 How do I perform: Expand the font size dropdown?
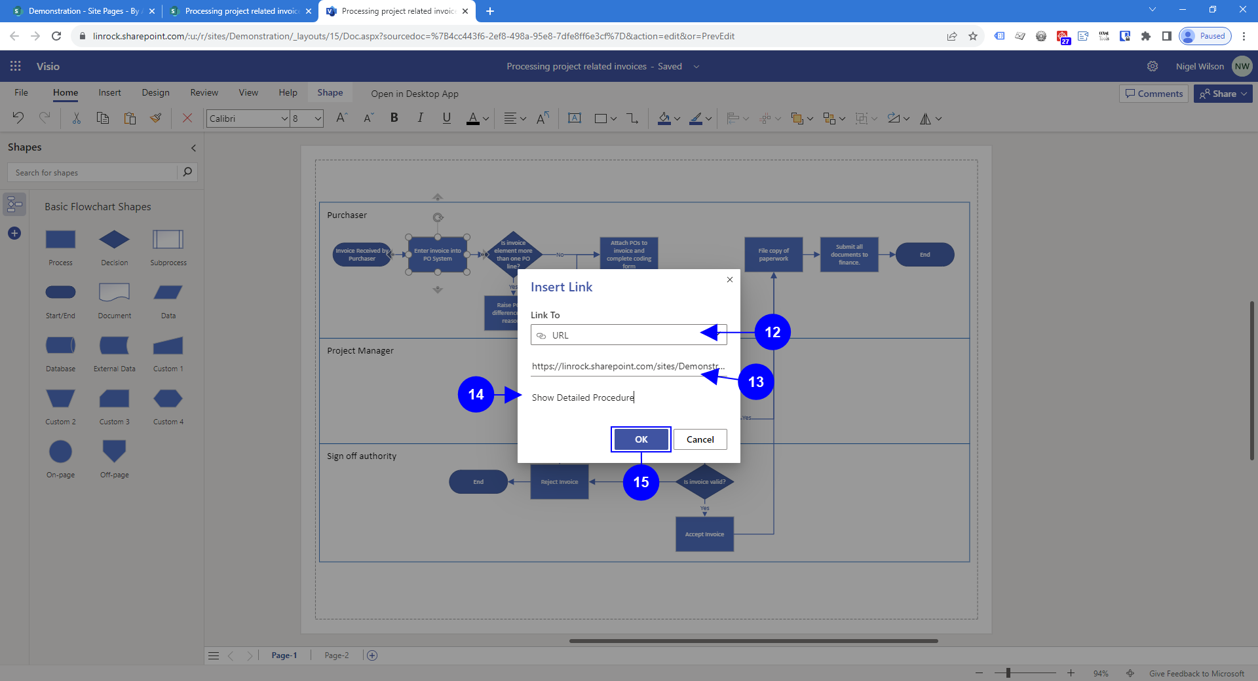tap(318, 119)
